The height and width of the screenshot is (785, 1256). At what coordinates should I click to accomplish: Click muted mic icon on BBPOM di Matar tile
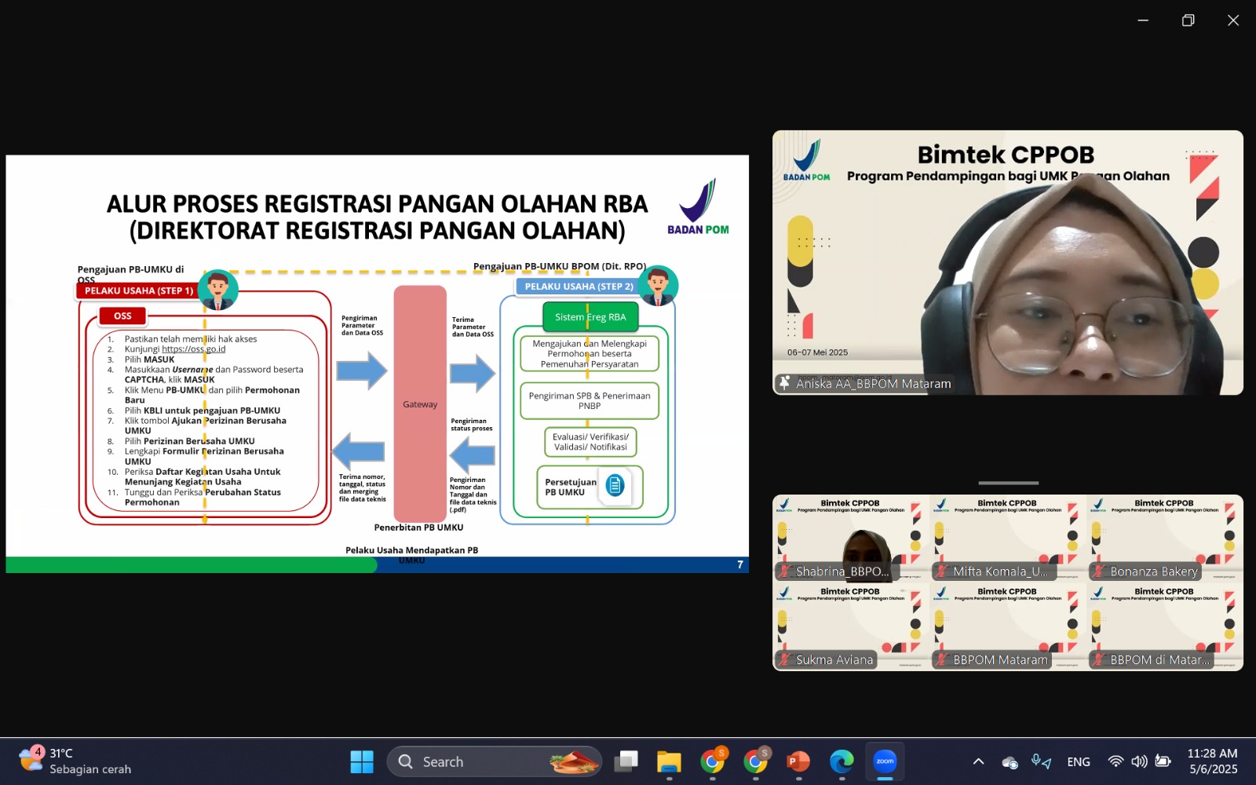1098,660
